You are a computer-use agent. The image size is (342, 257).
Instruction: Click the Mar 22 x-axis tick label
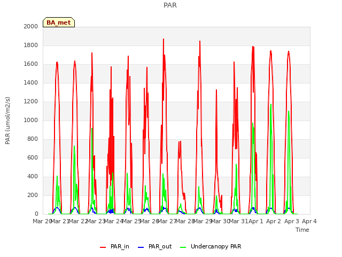pyautogui.click(x=78, y=221)
